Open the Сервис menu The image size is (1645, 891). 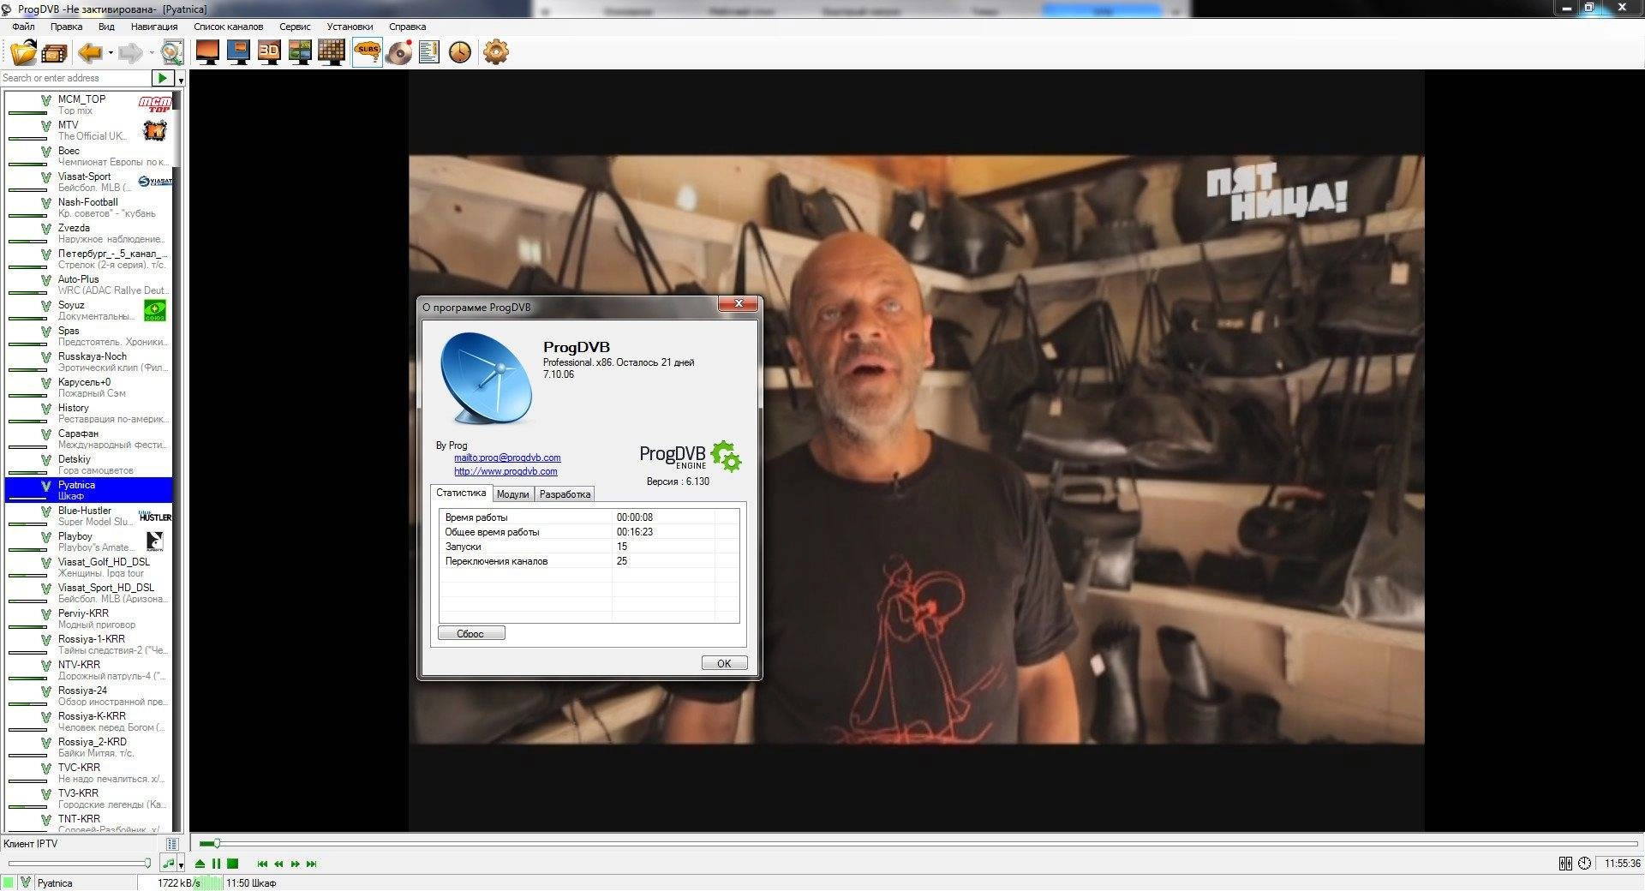(x=295, y=27)
